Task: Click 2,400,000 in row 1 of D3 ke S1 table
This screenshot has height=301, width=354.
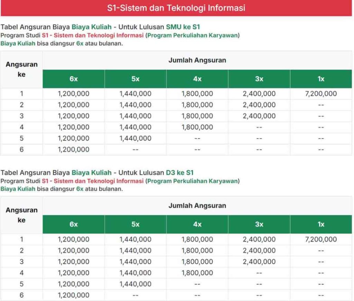Action: 259,239
